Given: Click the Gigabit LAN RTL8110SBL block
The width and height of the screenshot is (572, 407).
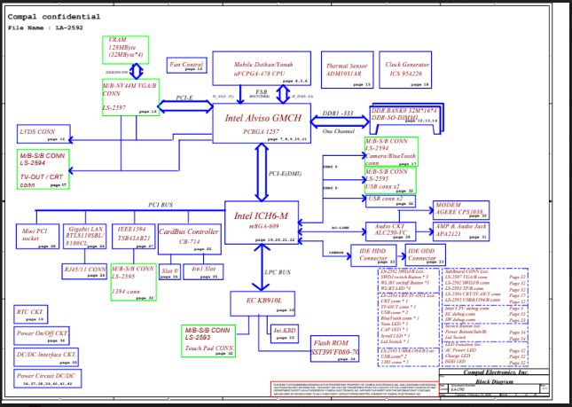Looking at the screenshot, I should coord(84,237).
